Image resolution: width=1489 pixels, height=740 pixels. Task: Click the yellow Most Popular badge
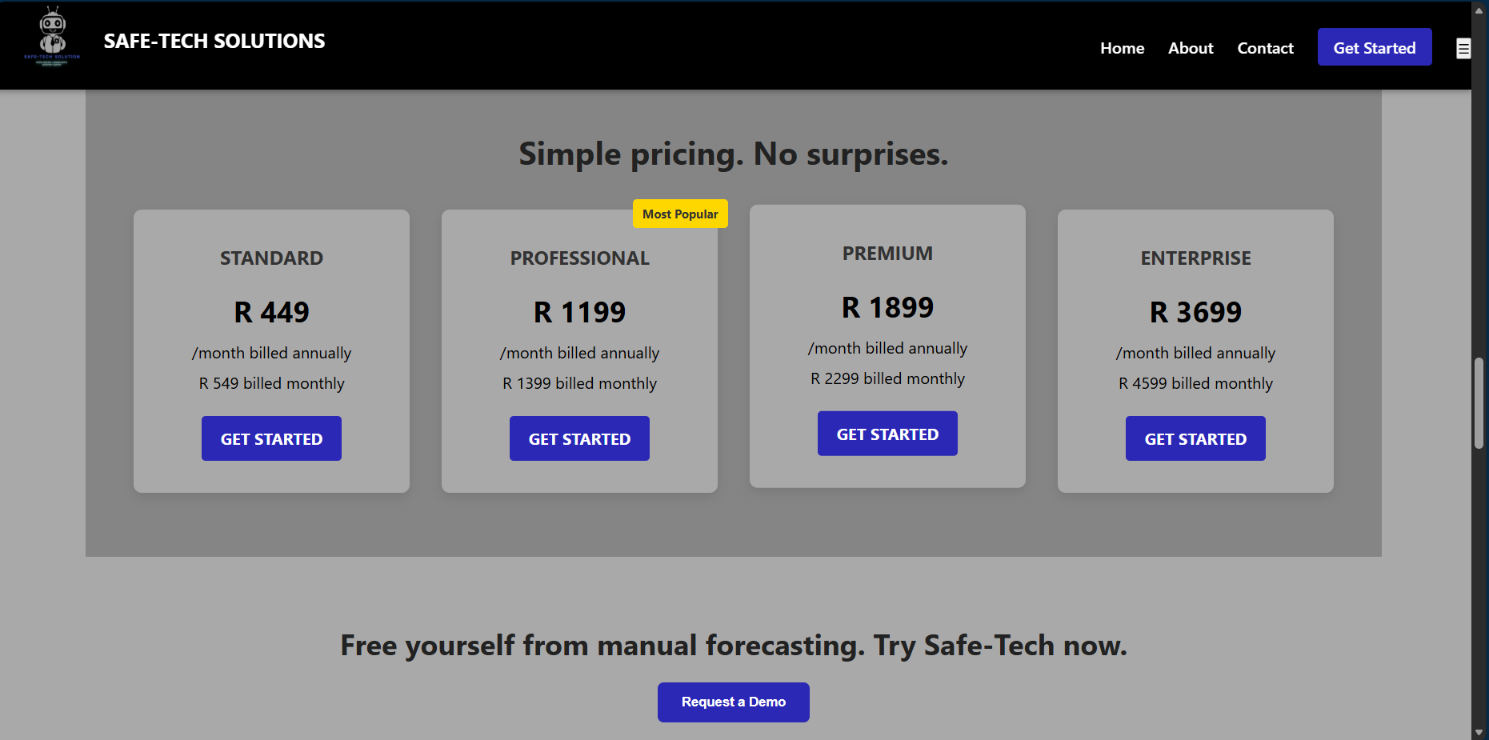680,214
